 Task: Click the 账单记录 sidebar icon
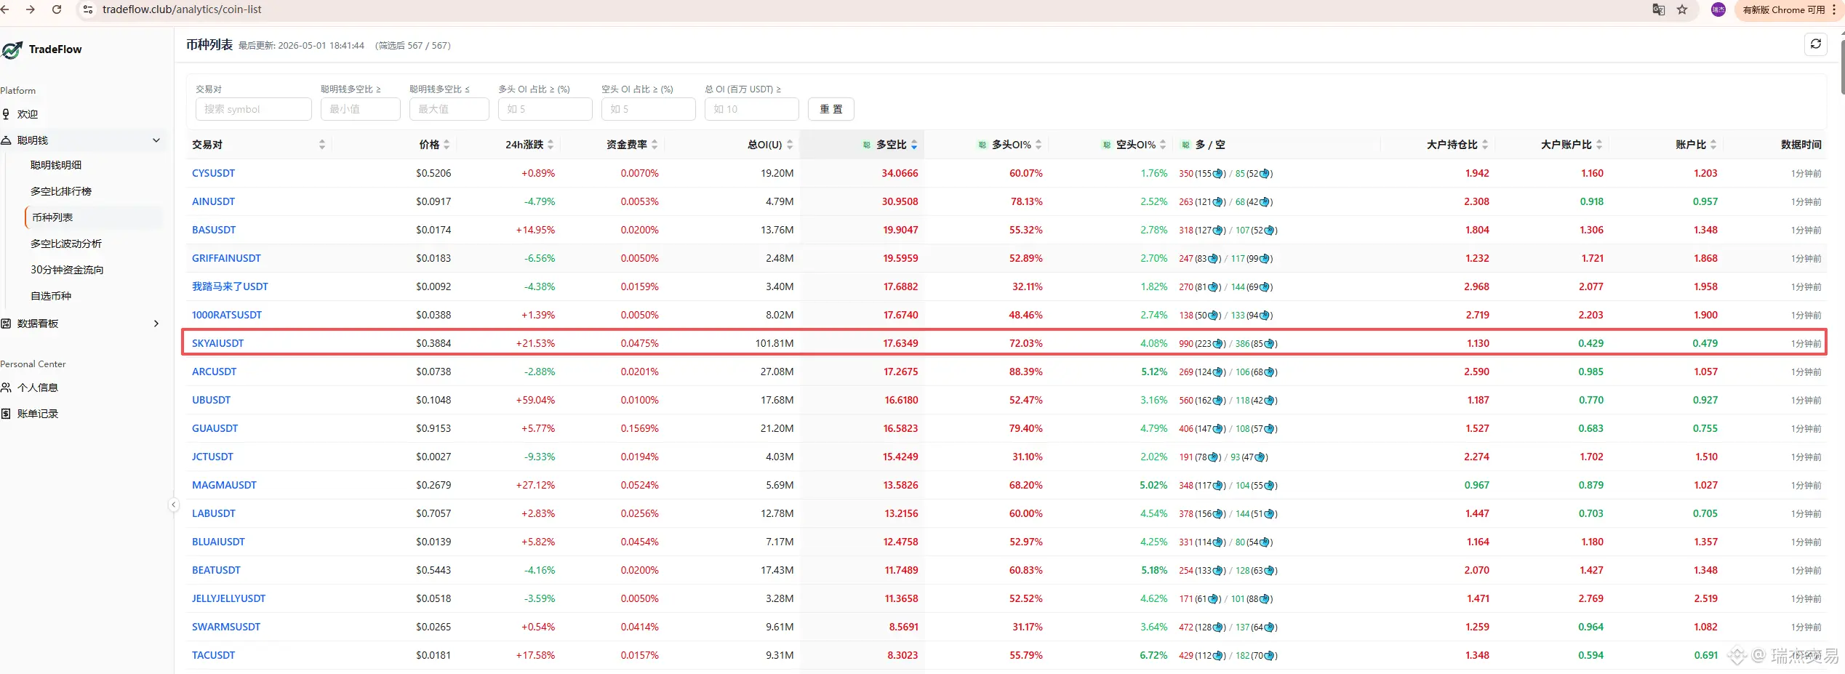point(6,414)
